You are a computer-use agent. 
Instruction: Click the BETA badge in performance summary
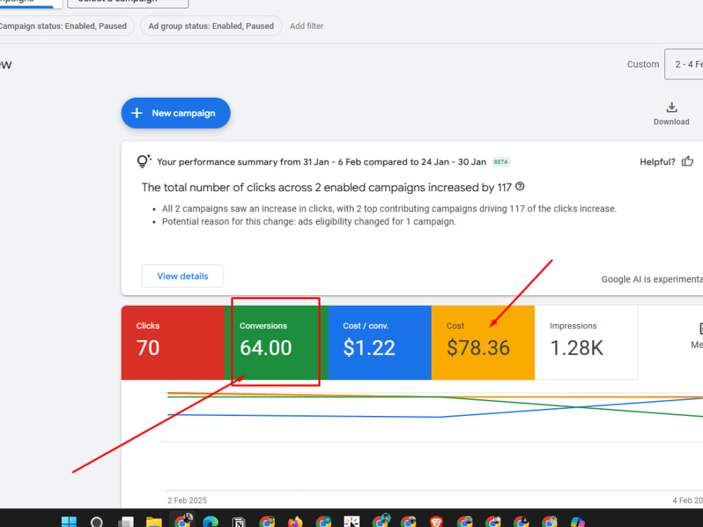click(x=501, y=162)
